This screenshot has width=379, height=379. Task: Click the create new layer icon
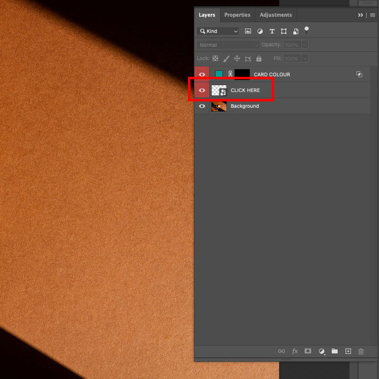348,351
